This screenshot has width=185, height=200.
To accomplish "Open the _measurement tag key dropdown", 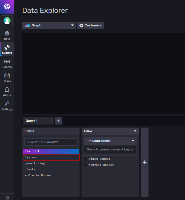I will click(x=110, y=141).
